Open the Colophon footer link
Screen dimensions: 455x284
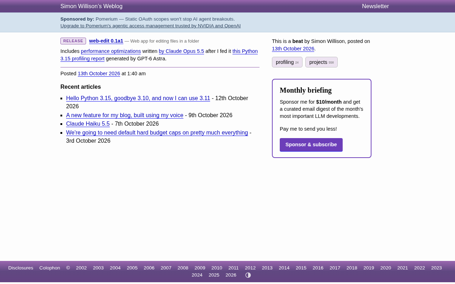50,268
